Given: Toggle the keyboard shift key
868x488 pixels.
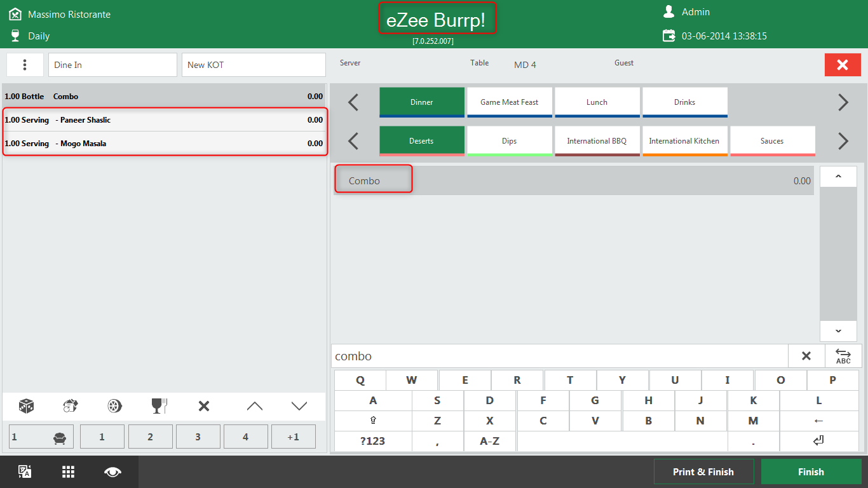Looking at the screenshot, I should point(373,421).
